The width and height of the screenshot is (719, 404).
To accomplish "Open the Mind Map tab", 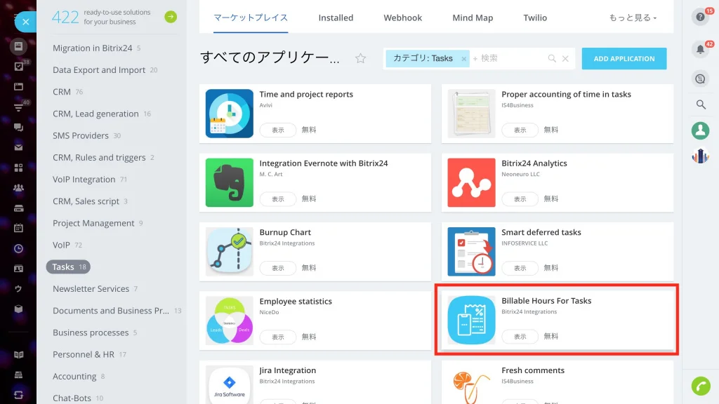I will pos(473,18).
